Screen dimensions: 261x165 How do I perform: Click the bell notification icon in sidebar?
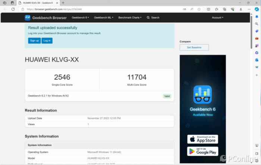[257, 16]
